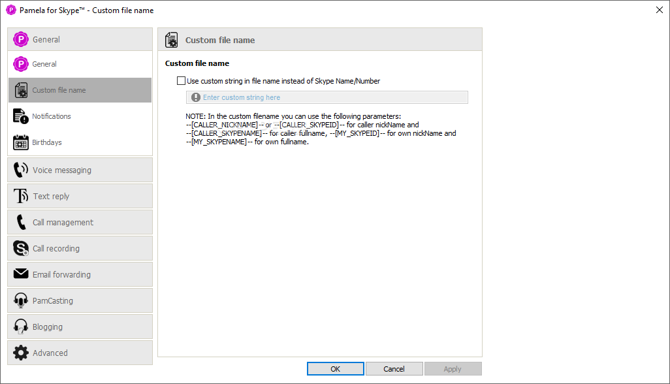This screenshot has height=384, width=670.
Task: Click the label text beside the custom string checkbox
Action: click(283, 81)
